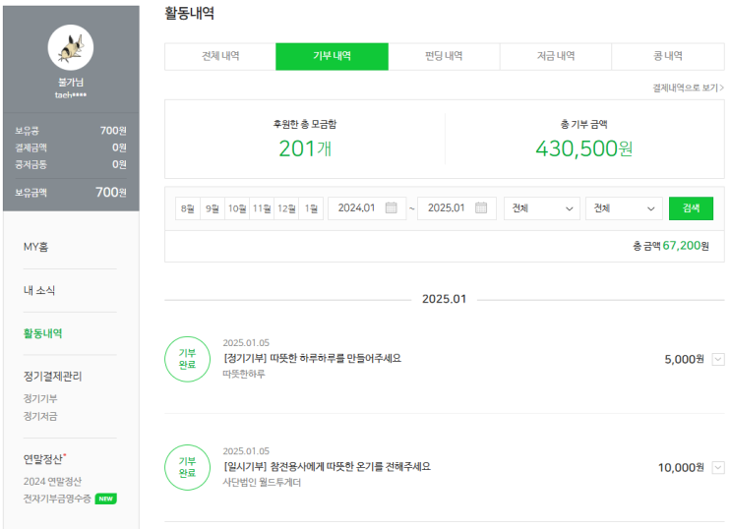The image size is (731, 529).
Task: Open calendar icon for end date 2025.01
Action: coord(481,207)
